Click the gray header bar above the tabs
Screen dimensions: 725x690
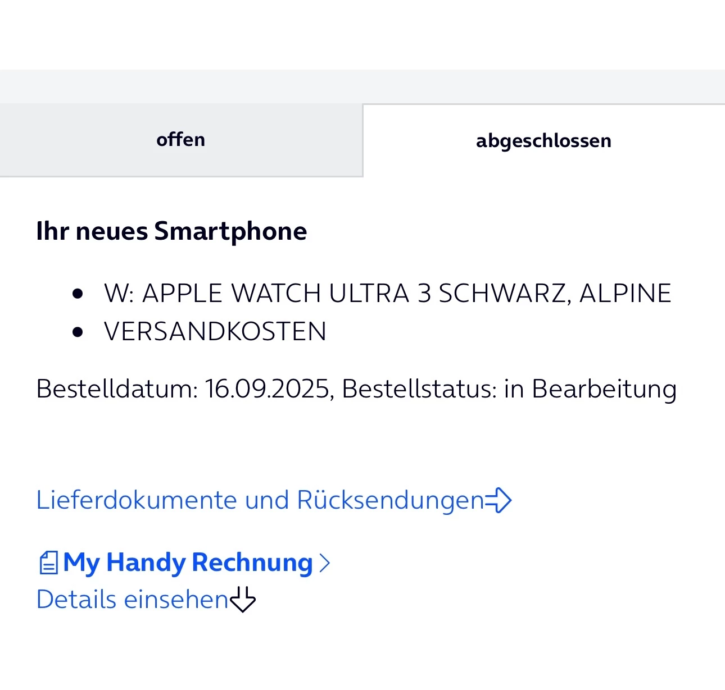pyautogui.click(x=362, y=86)
